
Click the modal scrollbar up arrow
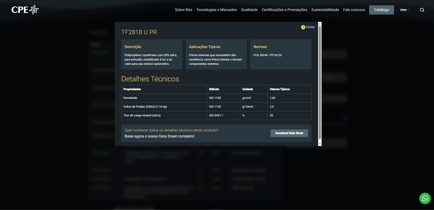[x=320, y=24]
